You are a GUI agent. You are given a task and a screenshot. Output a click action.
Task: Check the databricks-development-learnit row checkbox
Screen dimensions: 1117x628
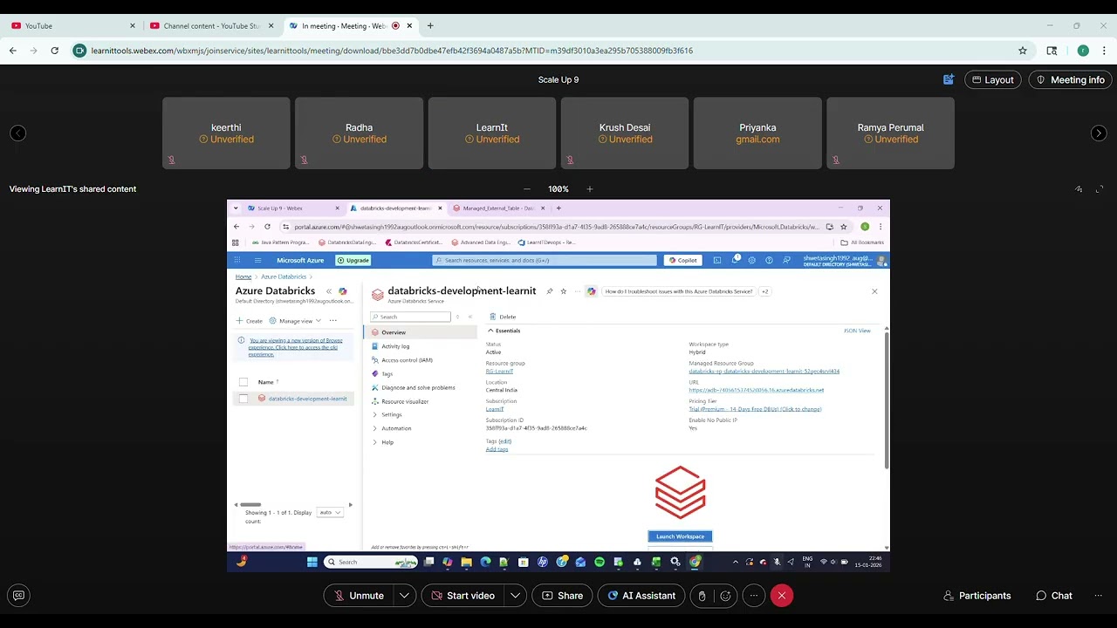(x=243, y=399)
